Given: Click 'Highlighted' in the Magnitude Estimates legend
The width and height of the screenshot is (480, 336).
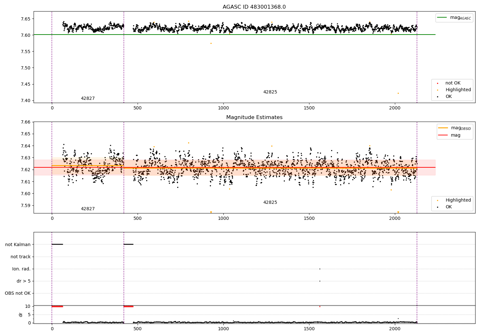Looking at the screenshot, I should [454, 200].
